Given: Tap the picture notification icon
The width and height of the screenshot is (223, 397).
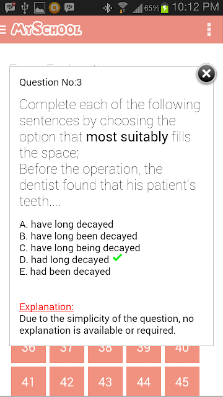Looking at the screenshot, I should [40, 8].
